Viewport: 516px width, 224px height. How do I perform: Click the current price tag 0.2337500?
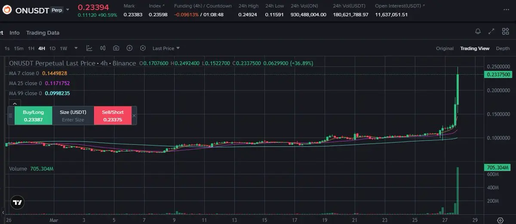coord(498,74)
